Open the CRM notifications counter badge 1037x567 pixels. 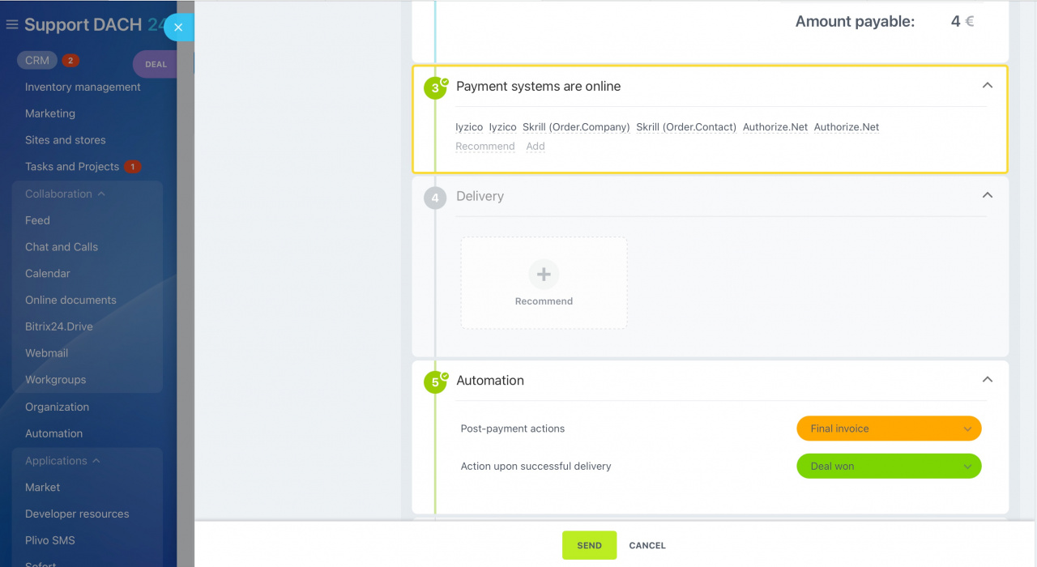coord(70,59)
